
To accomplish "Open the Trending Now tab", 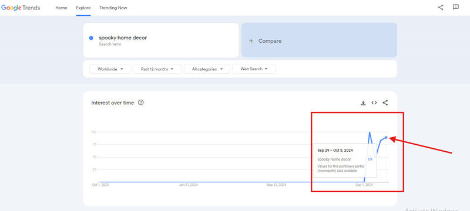I will click(x=113, y=8).
